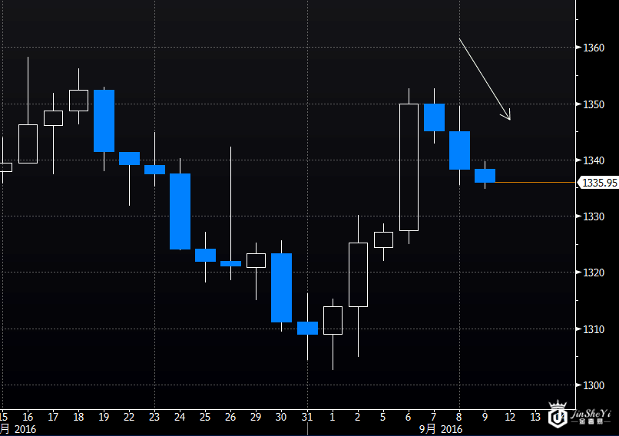This screenshot has width=619, height=436.
Task: Select the large white candle on September 6
Action: (x=409, y=167)
